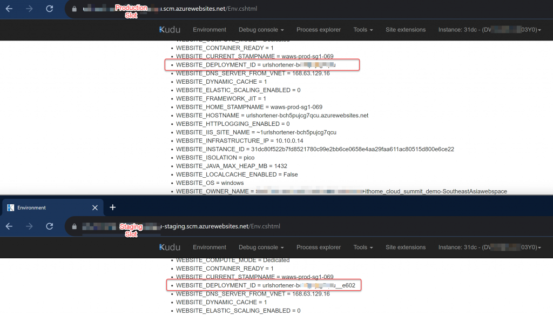
Task: Reload the Production Slot Kudu page
Action: tap(49, 9)
